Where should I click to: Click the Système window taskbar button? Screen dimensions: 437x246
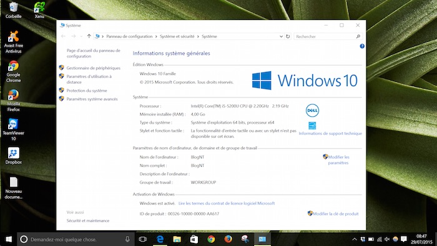262,239
